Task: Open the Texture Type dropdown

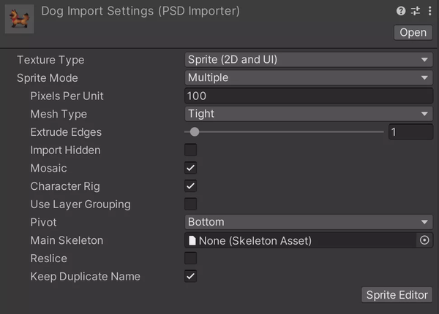Action: (x=308, y=60)
